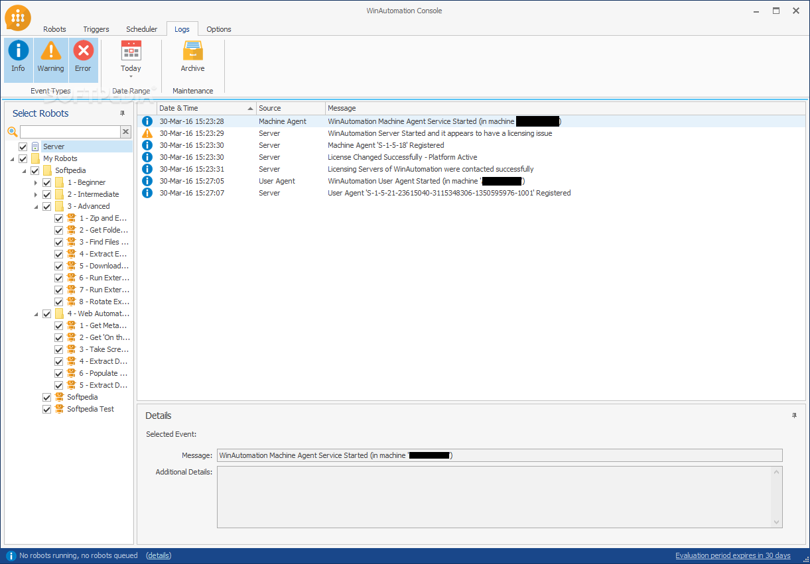Select the Logs tab
This screenshot has width=810, height=564.
pos(182,29)
